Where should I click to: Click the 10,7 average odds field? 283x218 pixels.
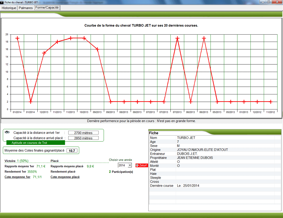(x=72, y=151)
